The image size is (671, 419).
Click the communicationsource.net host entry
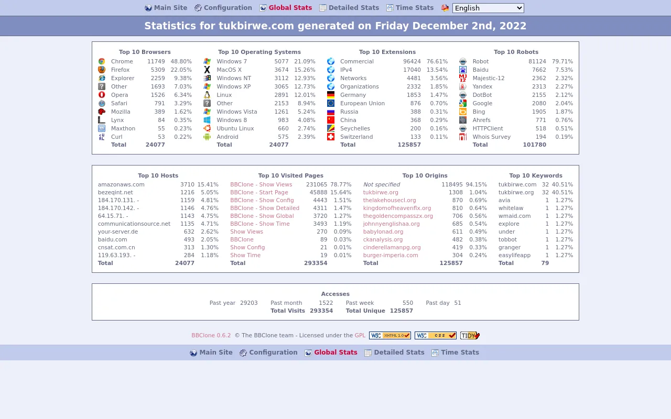[x=134, y=224]
